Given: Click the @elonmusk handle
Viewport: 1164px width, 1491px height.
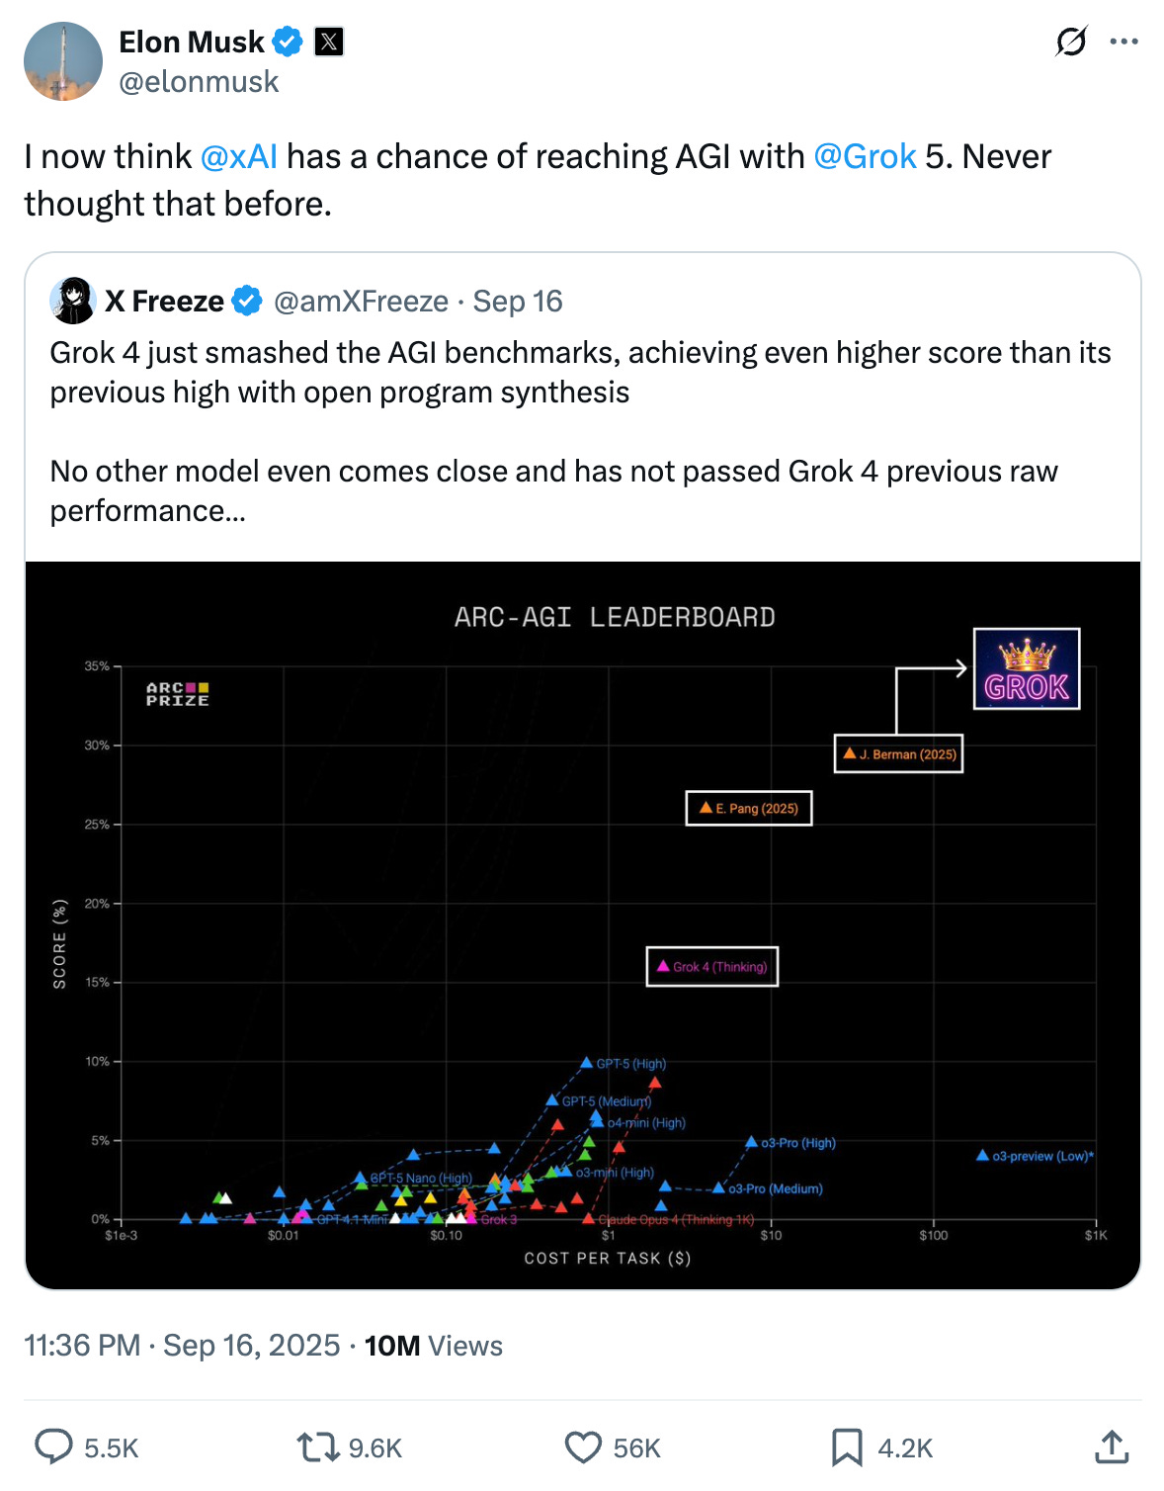Looking at the screenshot, I should tap(199, 82).
